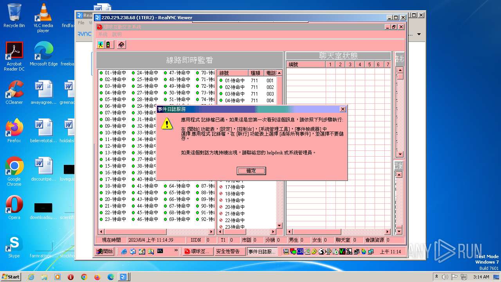Open Internet Explorer from host taskbar

[31, 277]
